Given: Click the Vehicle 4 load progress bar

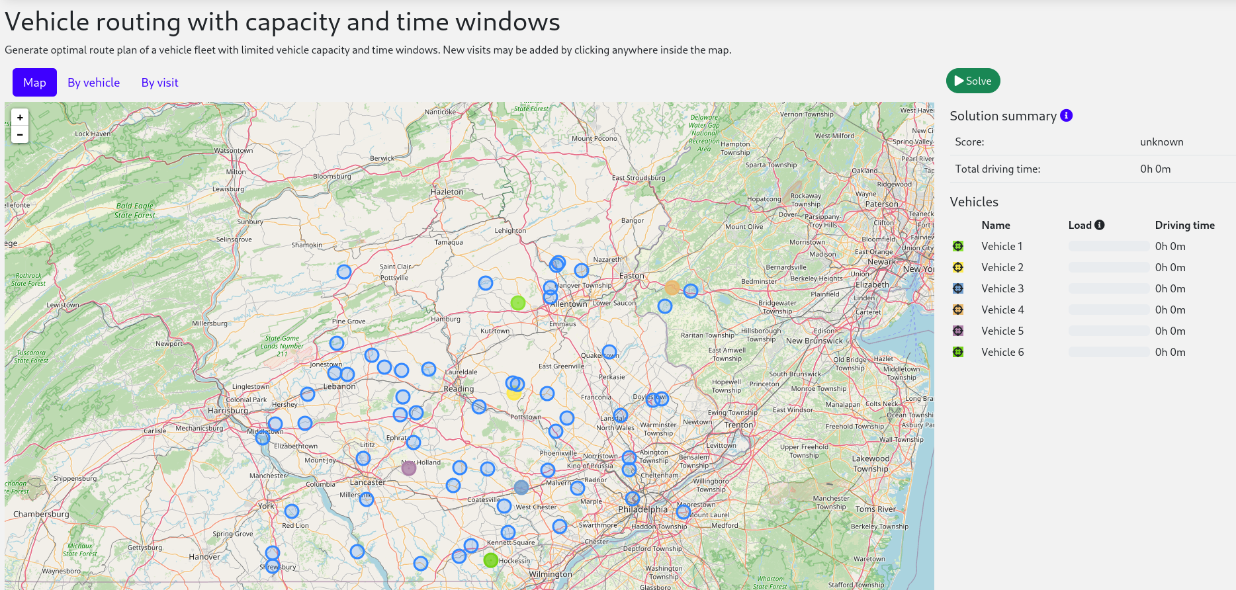Looking at the screenshot, I should pos(1108,310).
